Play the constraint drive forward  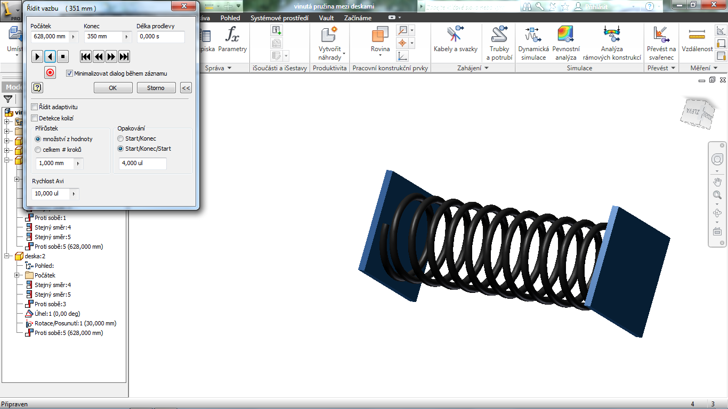(37, 56)
